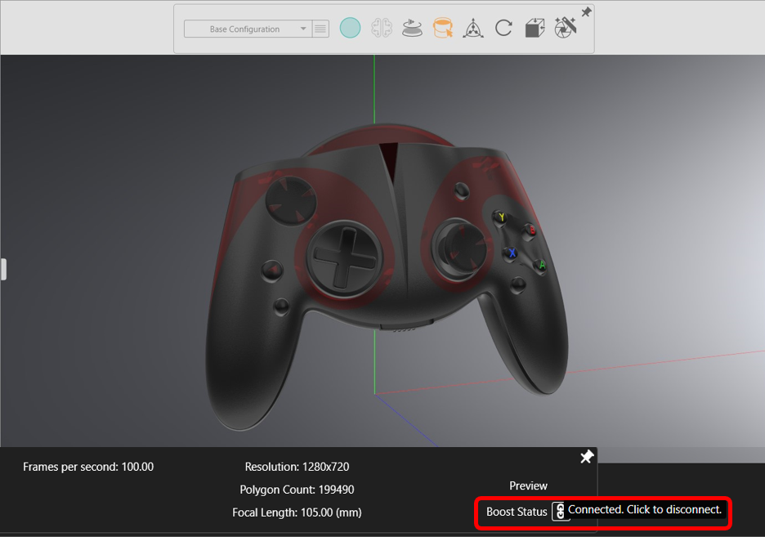Toggle the turntable playback icon
Screen dimensions: 765x537
411,29
